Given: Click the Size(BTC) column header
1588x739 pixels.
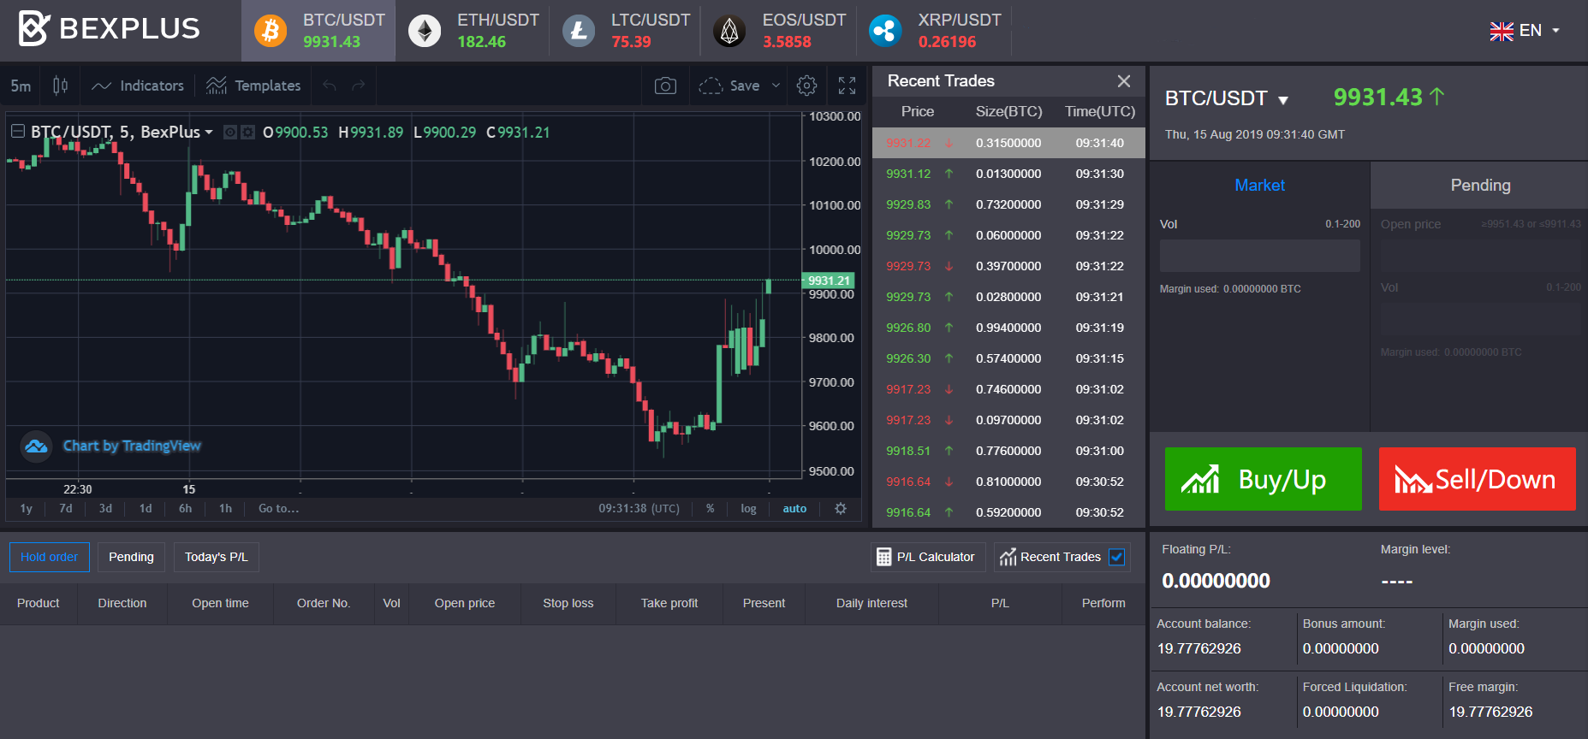Looking at the screenshot, I should (1008, 112).
